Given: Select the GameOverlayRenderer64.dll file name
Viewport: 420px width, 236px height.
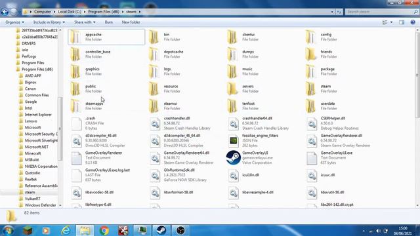Looking at the screenshot, I should tap(186, 153).
